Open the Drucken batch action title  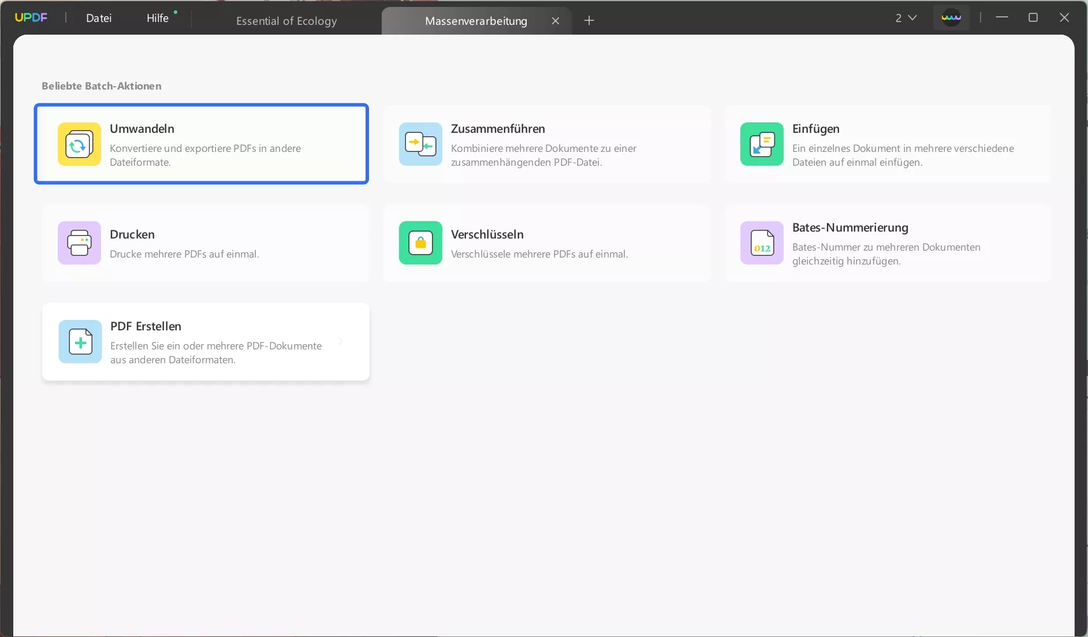point(132,234)
